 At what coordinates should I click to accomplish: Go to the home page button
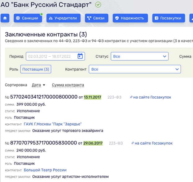[5, 18]
